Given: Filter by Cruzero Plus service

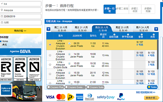Looking at the screenshot, I should coord(55,87).
